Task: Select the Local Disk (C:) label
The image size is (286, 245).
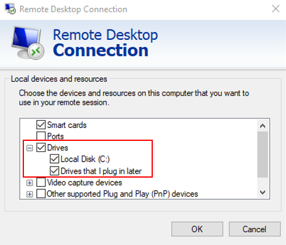Action: pos(85,159)
